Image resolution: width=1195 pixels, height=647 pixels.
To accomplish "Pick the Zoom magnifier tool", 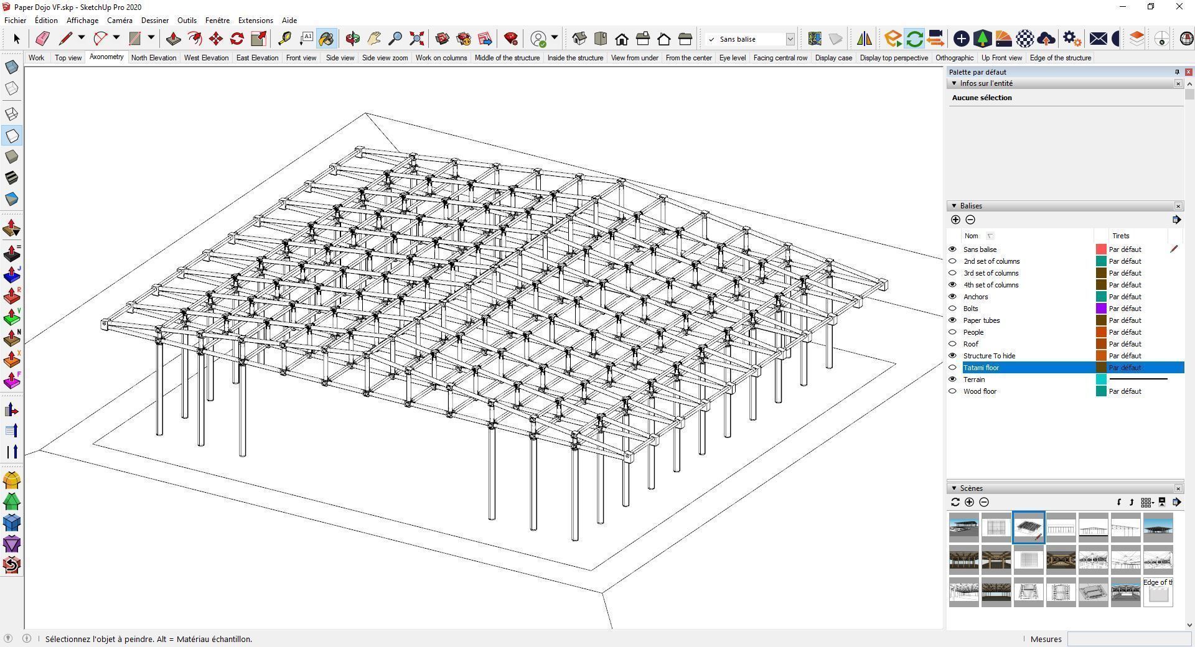I will [395, 39].
